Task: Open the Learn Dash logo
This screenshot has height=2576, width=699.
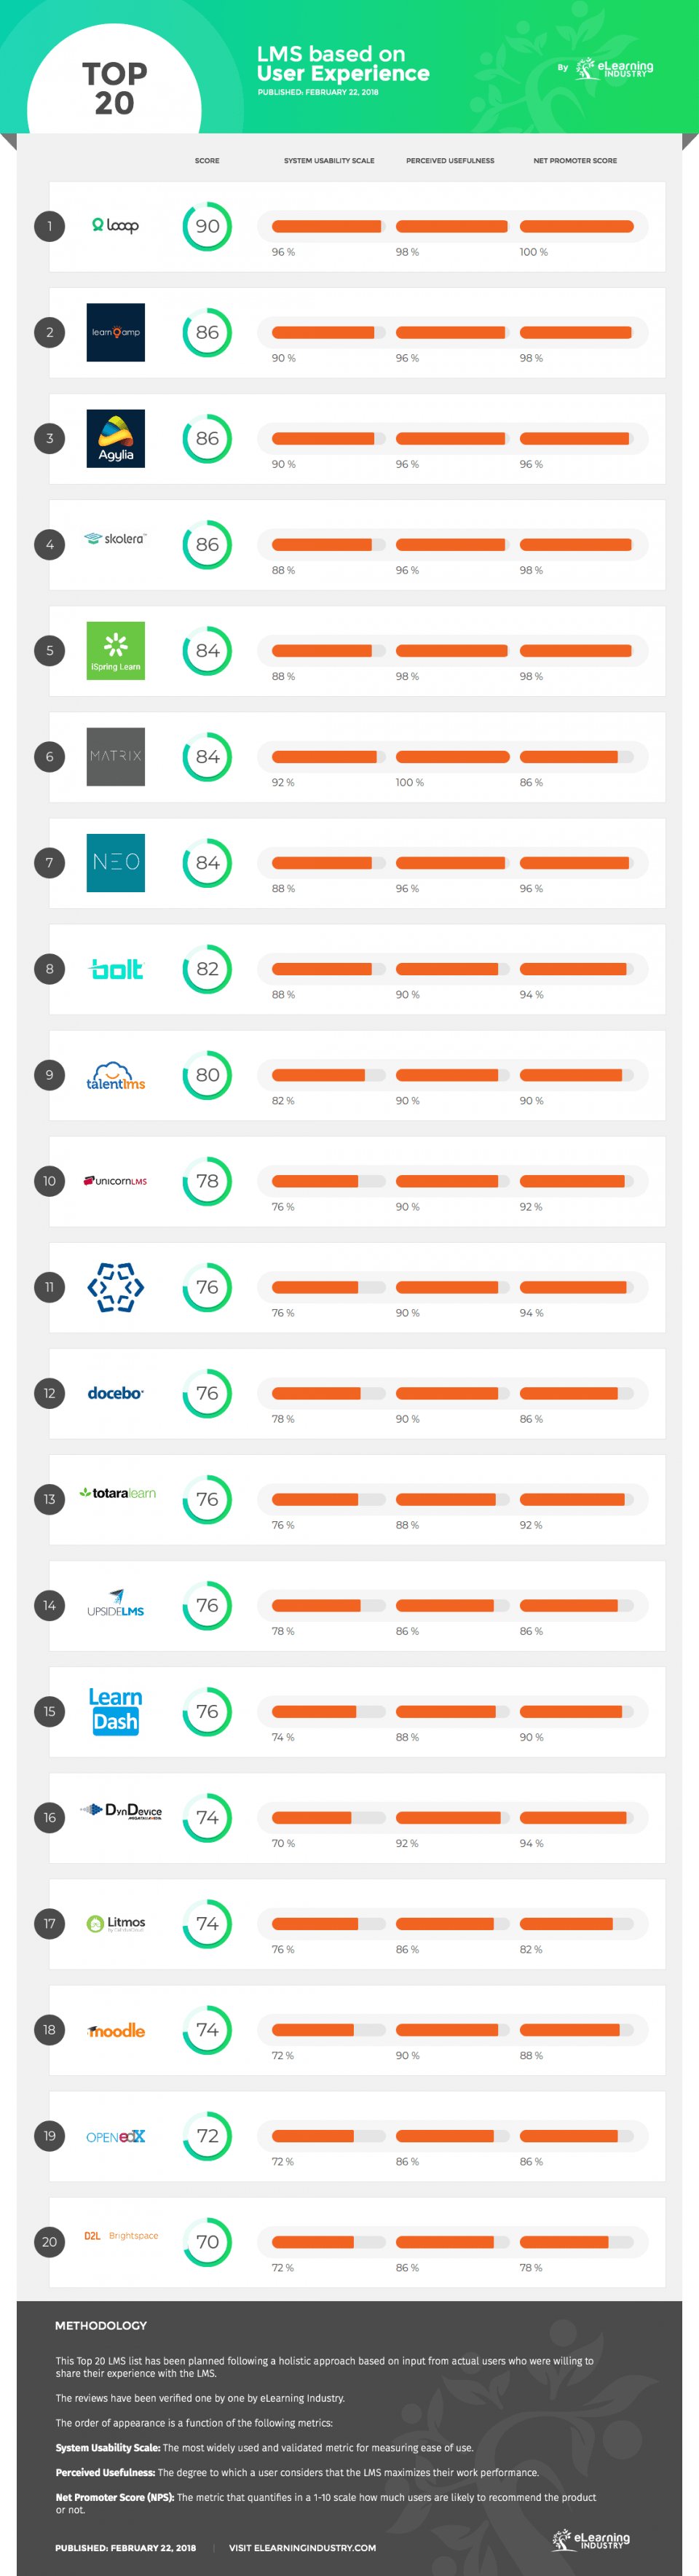Action: 116,1711
